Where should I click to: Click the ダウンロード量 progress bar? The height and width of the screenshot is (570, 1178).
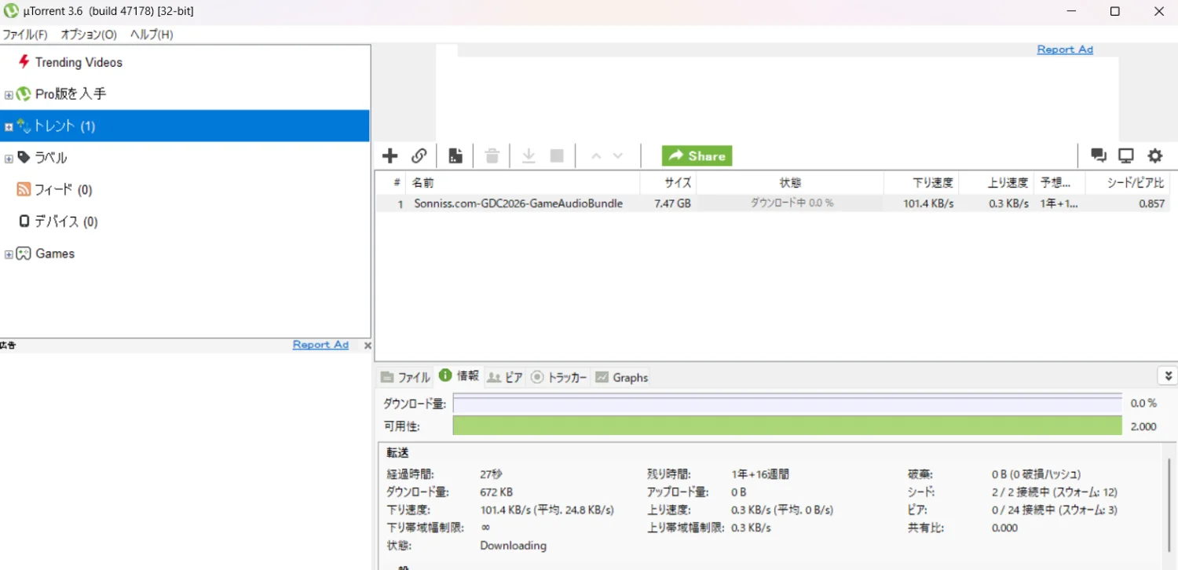tap(787, 404)
